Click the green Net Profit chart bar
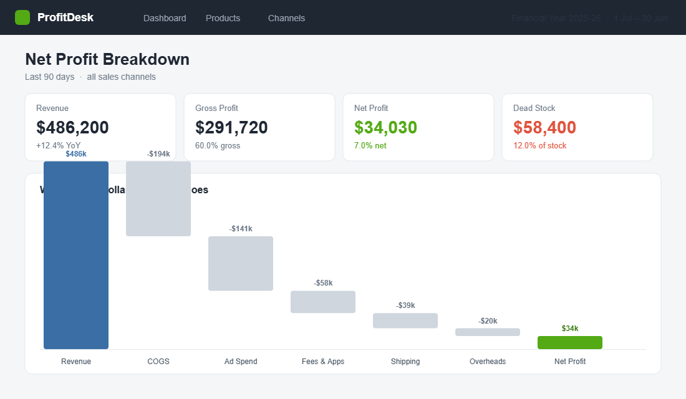 point(569,342)
